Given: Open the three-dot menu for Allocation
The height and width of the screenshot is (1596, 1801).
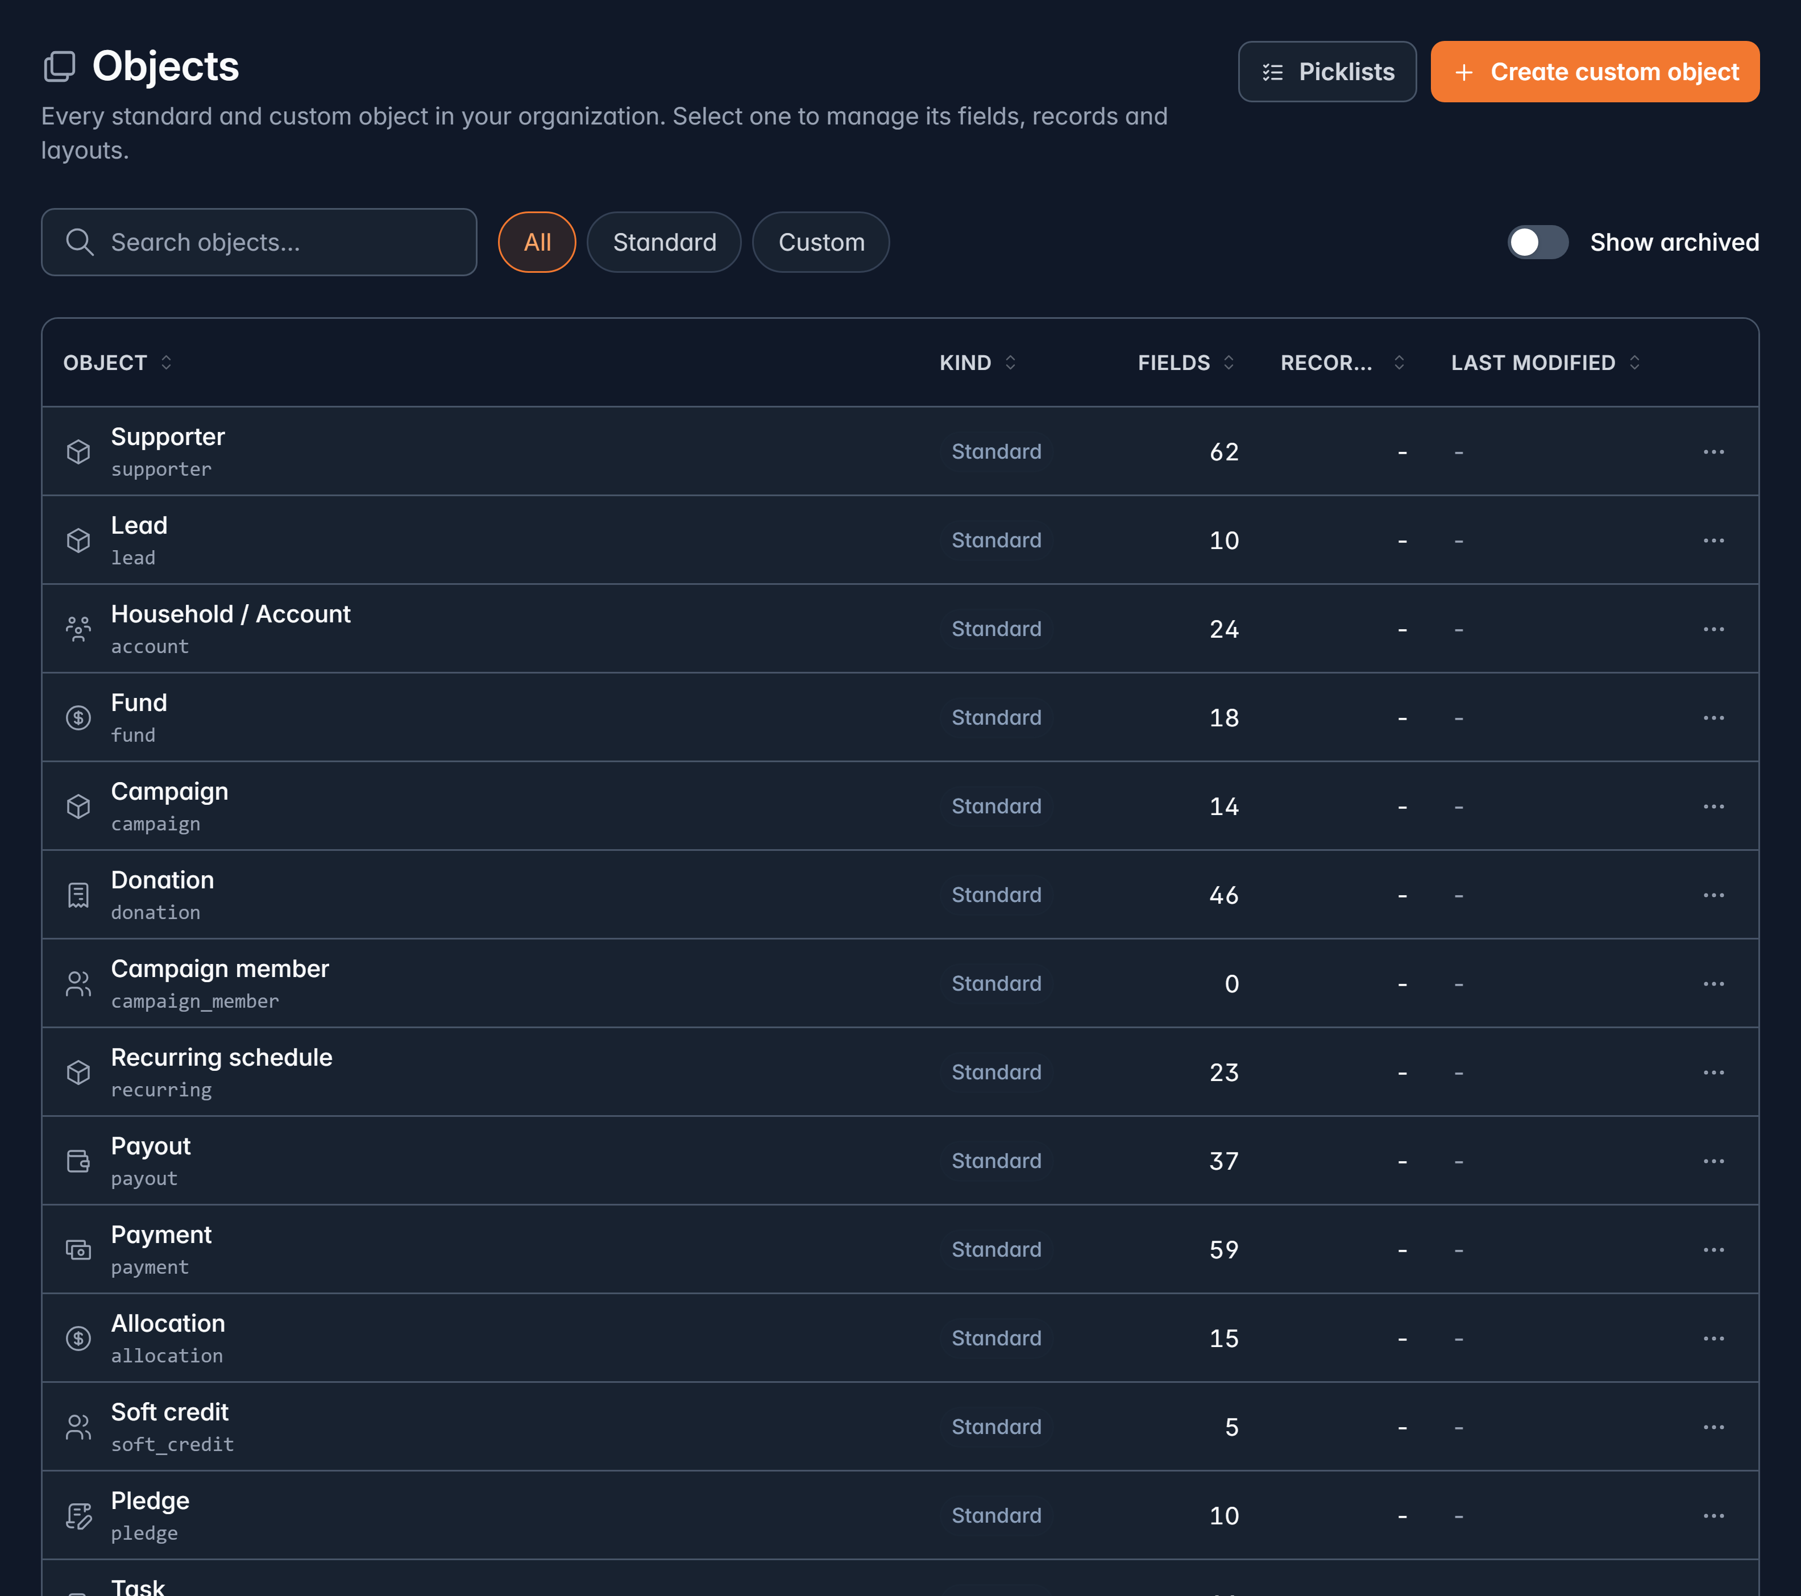Looking at the screenshot, I should coord(1713,1339).
